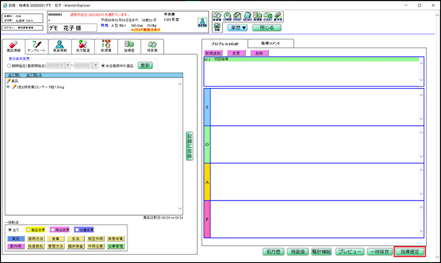
Task: Click the 副作用 (side effects) icon
Action: (x=278, y=15)
